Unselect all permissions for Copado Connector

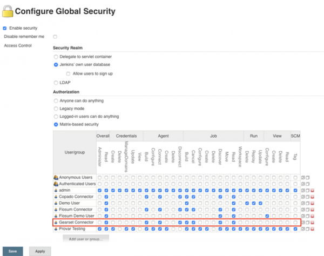coord(307,197)
